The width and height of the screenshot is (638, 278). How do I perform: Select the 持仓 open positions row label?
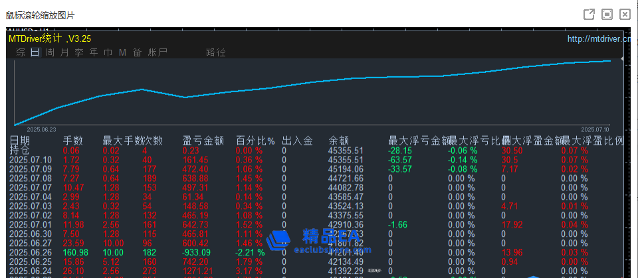coord(19,151)
